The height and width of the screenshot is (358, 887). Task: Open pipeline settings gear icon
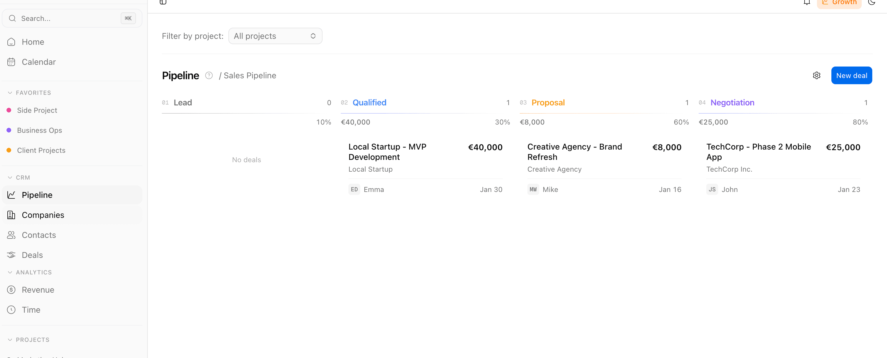click(816, 75)
